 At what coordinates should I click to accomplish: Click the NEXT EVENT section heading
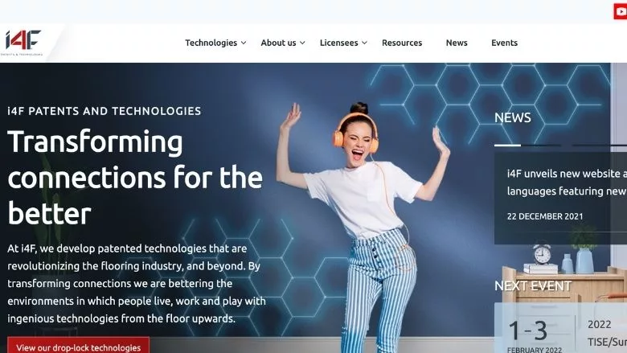(532, 285)
